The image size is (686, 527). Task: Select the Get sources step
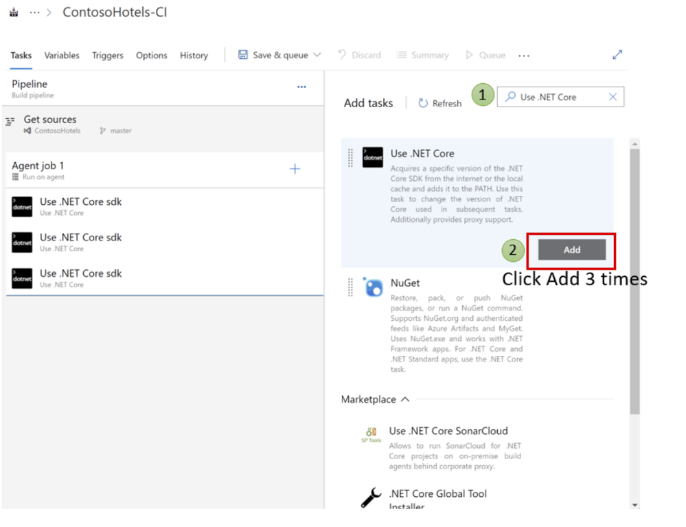point(163,125)
